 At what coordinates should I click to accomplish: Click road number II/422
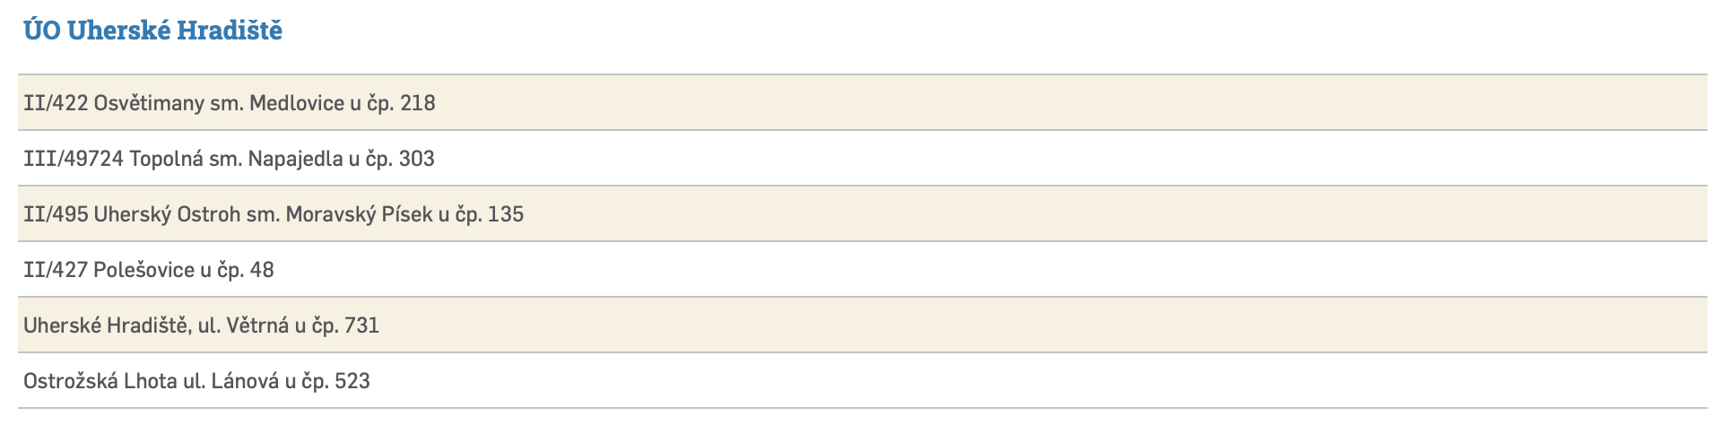click(56, 103)
